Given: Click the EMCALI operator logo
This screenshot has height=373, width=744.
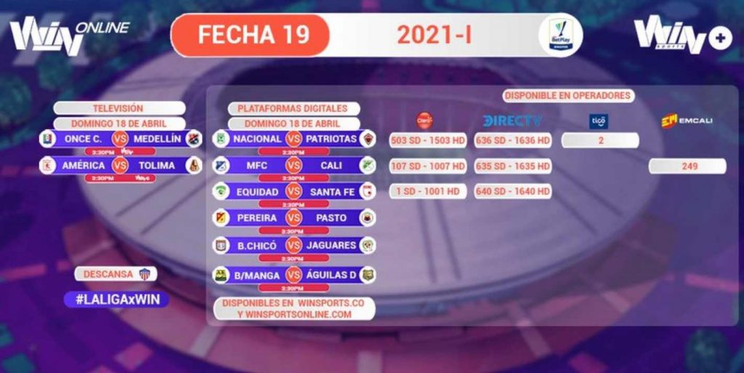Looking at the screenshot, I should tap(687, 121).
